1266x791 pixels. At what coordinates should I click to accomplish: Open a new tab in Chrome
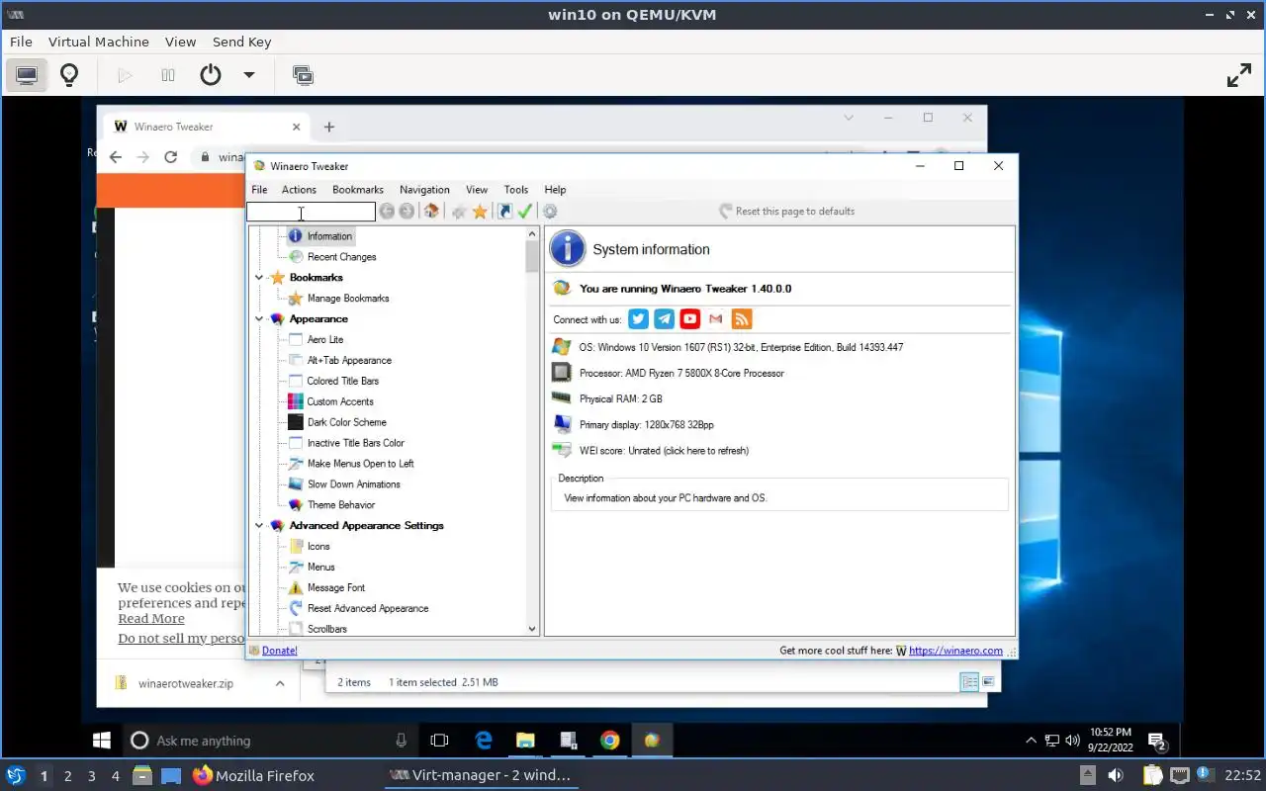pos(329,127)
